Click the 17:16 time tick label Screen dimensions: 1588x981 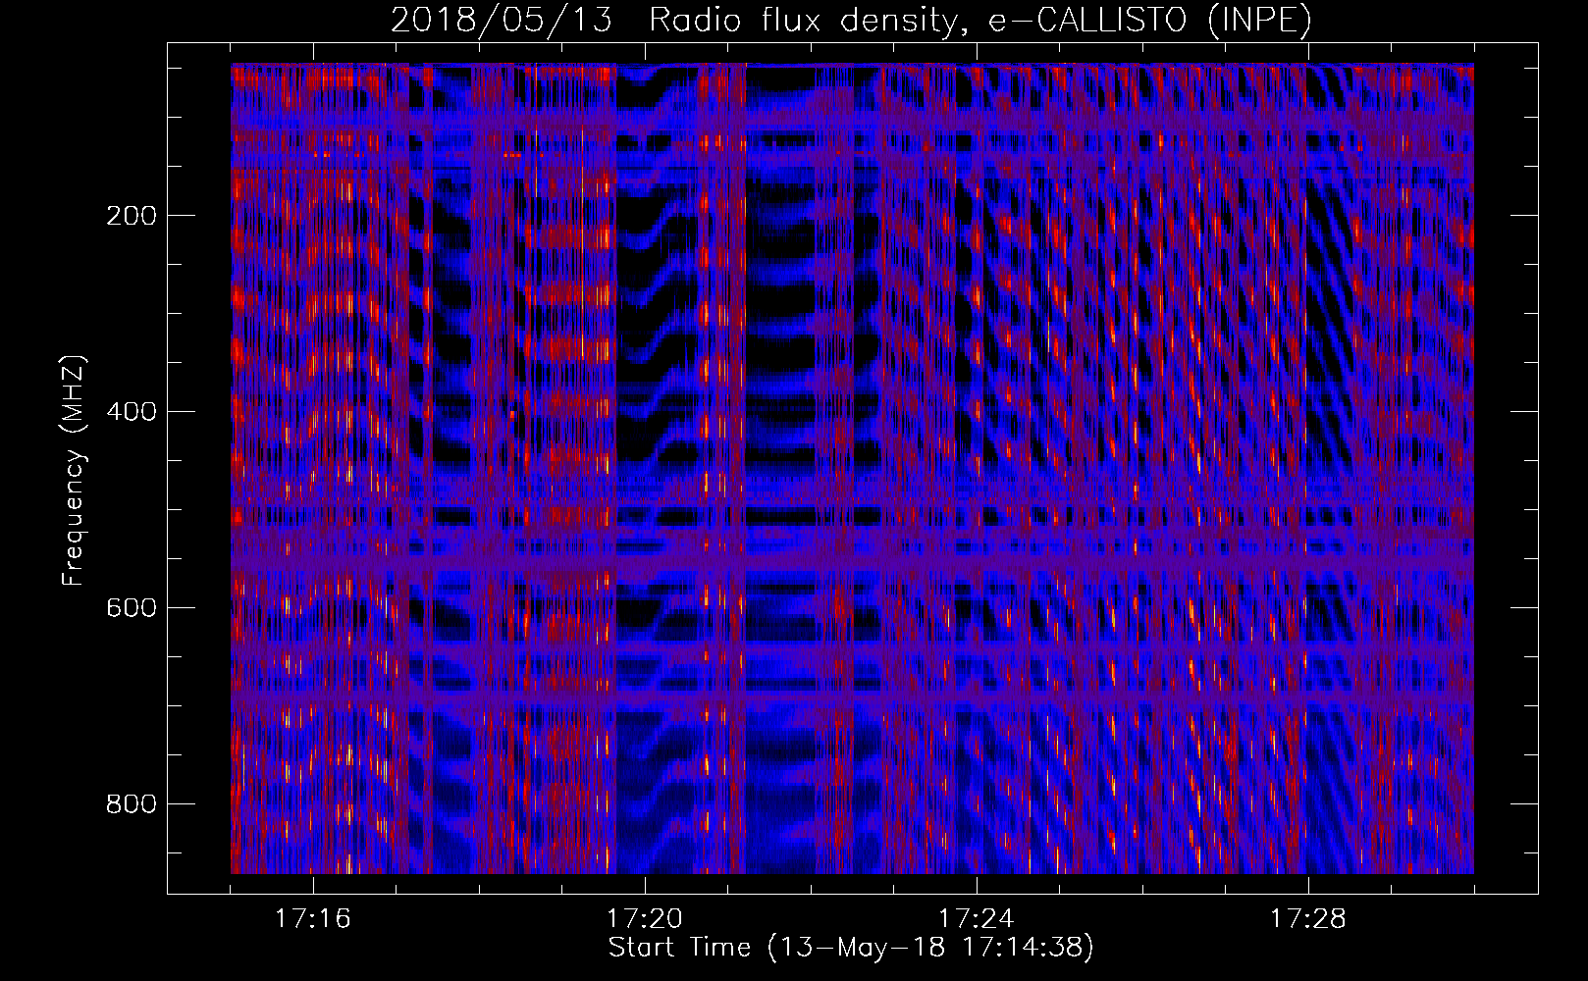tap(313, 919)
